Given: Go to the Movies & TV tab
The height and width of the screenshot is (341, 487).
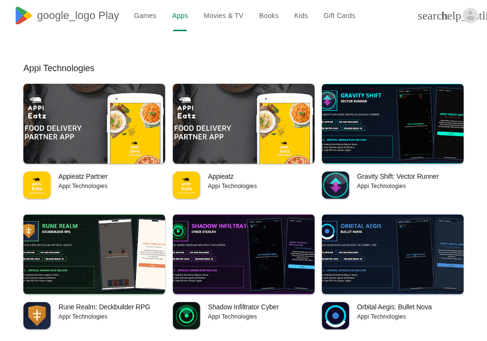Looking at the screenshot, I should (x=224, y=16).
